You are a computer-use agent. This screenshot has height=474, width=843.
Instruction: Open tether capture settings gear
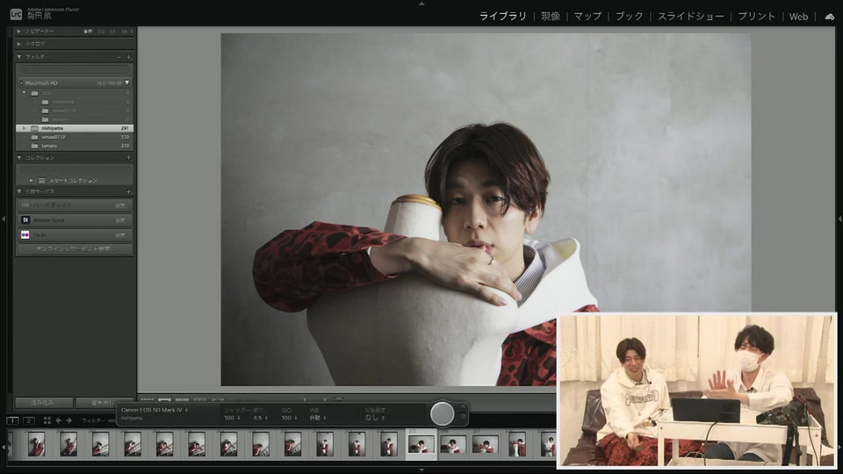coord(464,416)
